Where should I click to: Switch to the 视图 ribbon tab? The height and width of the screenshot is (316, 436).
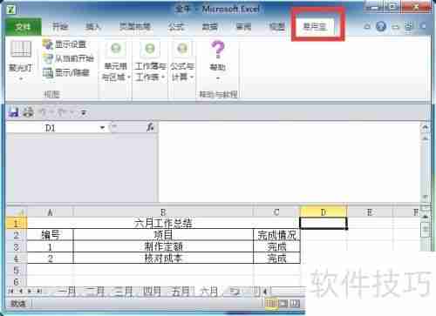pyautogui.click(x=276, y=27)
